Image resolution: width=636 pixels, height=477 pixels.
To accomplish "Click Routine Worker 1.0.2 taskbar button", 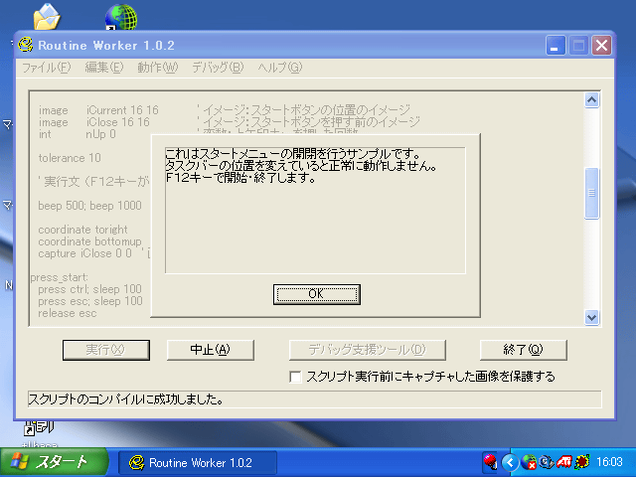I will click(198, 463).
